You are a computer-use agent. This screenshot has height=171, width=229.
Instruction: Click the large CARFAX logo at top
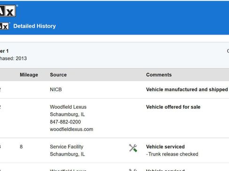(8, 11)
